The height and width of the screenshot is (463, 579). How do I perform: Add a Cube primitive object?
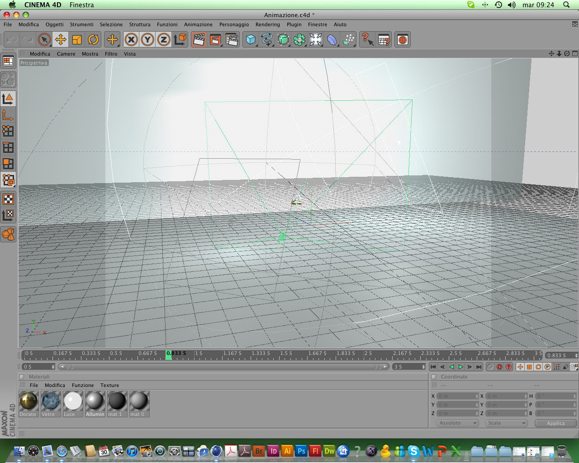pyautogui.click(x=251, y=40)
